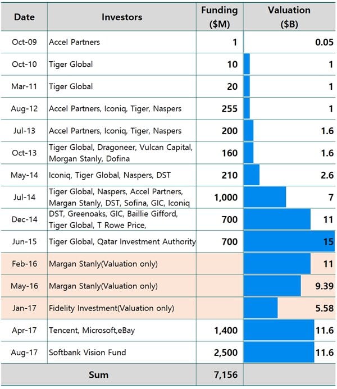Click the Feb-16 date cell
Image resolution: width=337 pixels, height=389 pixels.
pyautogui.click(x=24, y=264)
